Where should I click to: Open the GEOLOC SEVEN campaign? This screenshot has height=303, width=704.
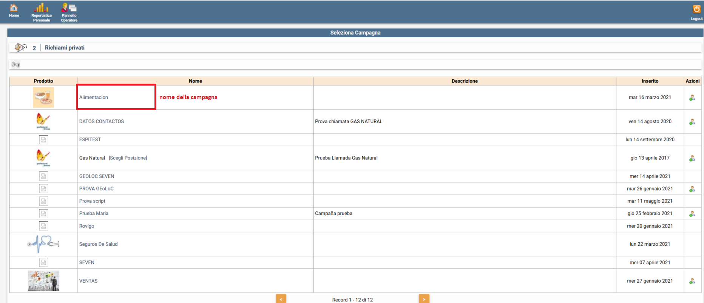click(x=96, y=176)
